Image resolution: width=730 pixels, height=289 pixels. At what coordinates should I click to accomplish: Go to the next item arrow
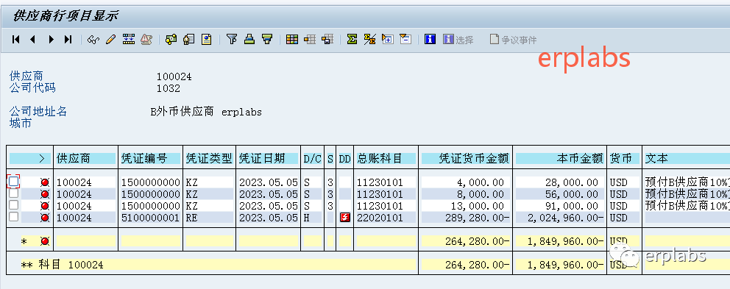52,40
